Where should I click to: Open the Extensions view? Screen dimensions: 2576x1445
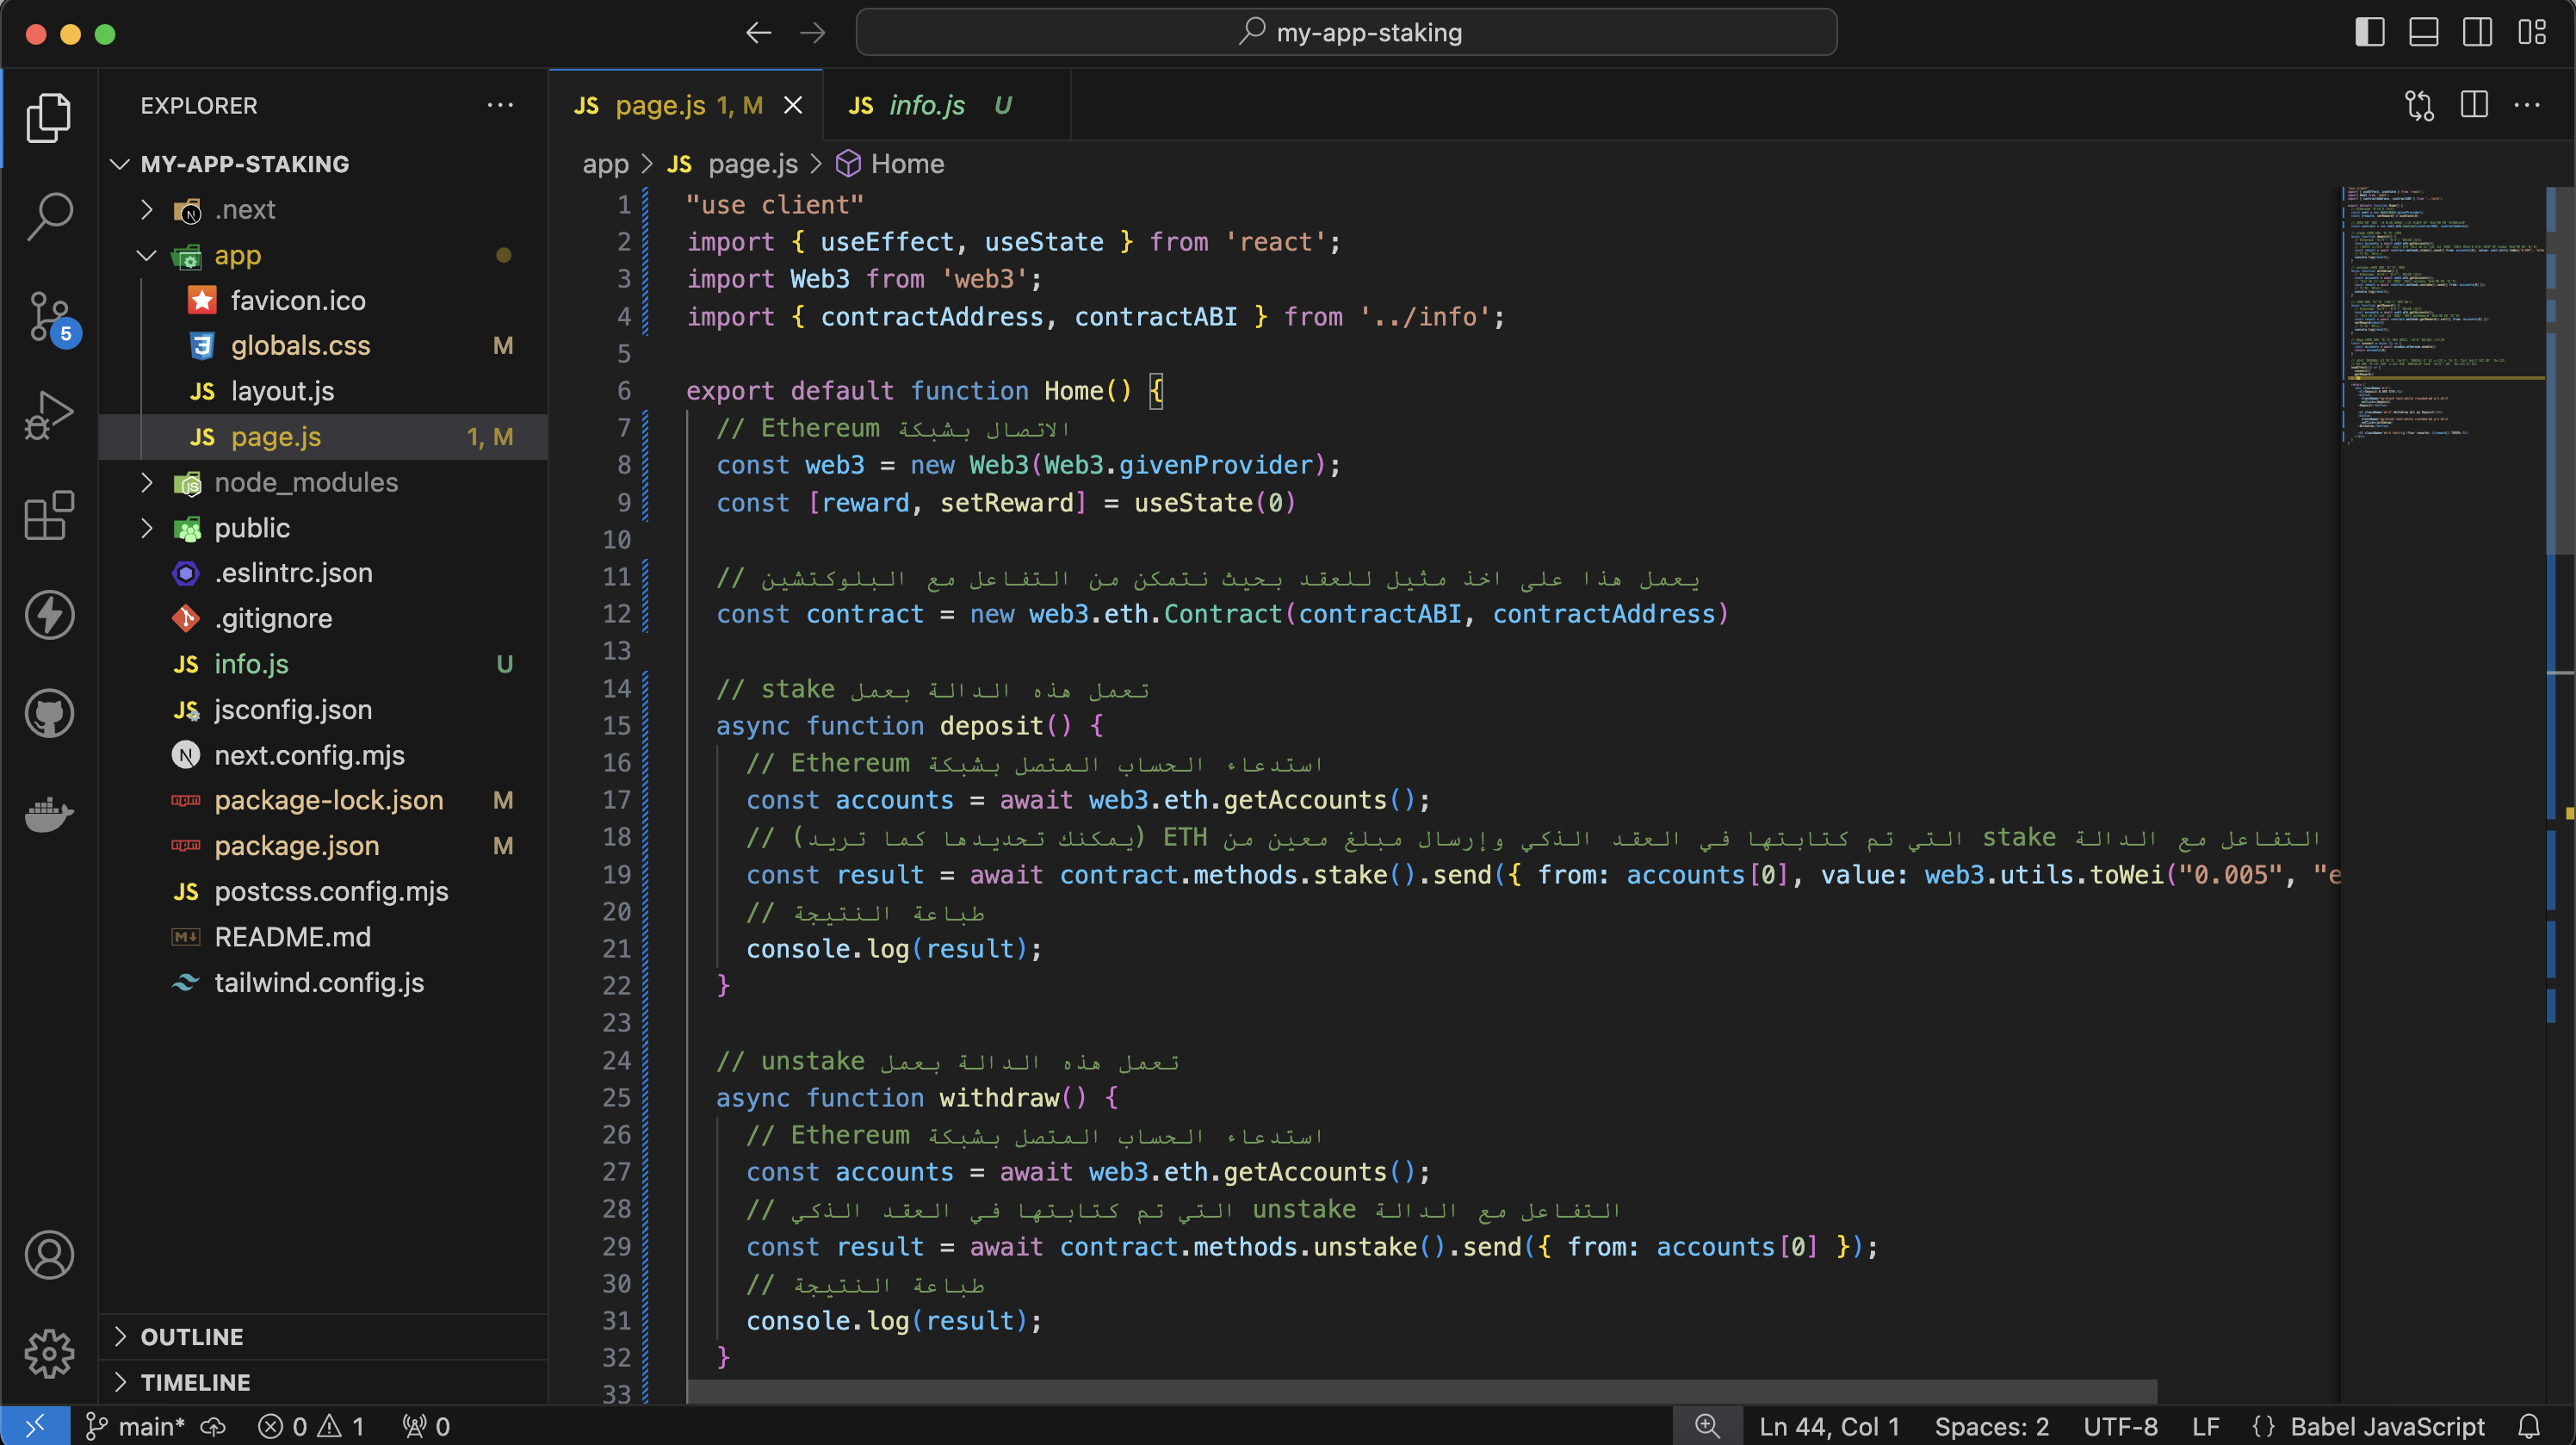click(x=48, y=515)
